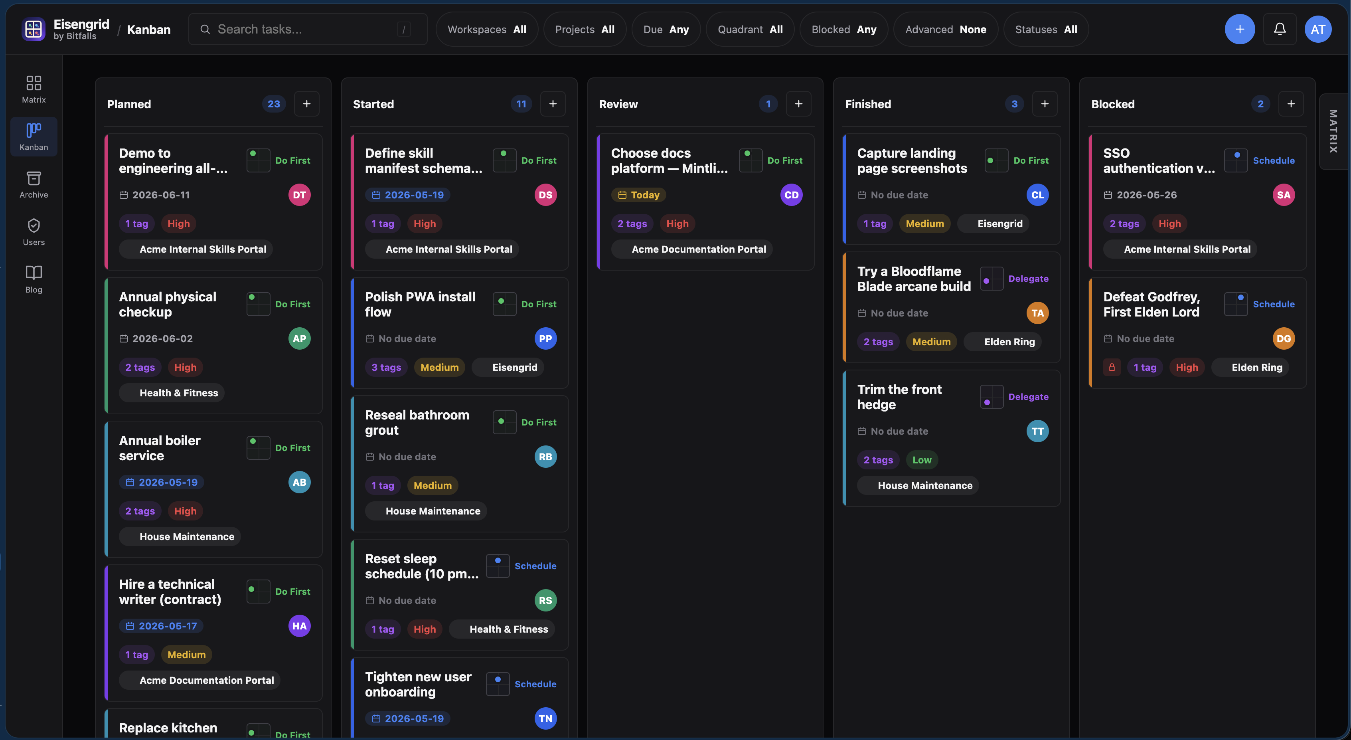Open the Blocked filter dropdown
Viewport: 1351px width, 740px height.
pyautogui.click(x=844, y=30)
